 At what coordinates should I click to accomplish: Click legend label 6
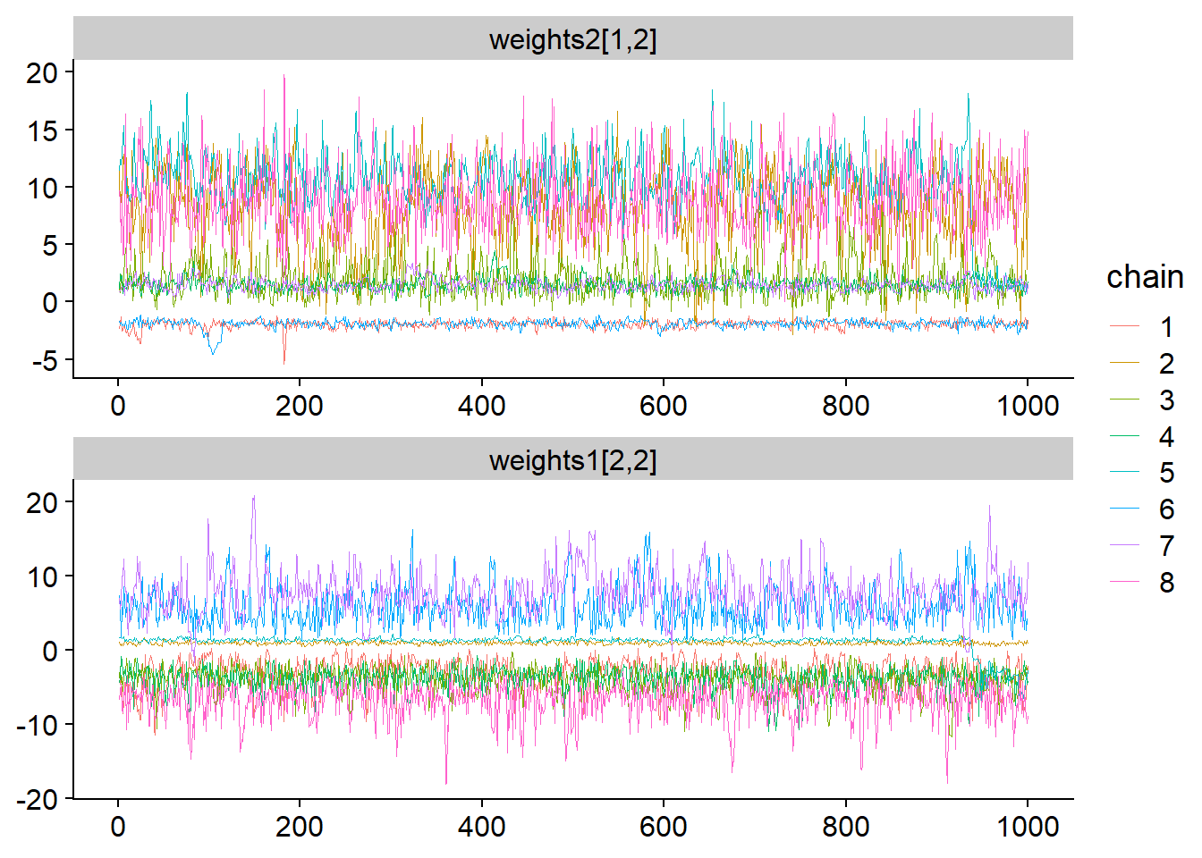pyautogui.click(x=1166, y=509)
